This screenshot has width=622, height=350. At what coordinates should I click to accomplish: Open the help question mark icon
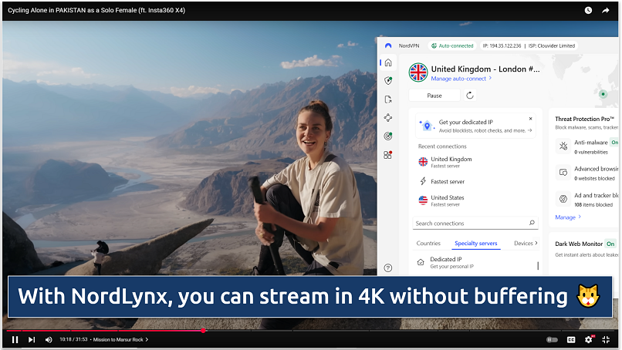coord(388,268)
